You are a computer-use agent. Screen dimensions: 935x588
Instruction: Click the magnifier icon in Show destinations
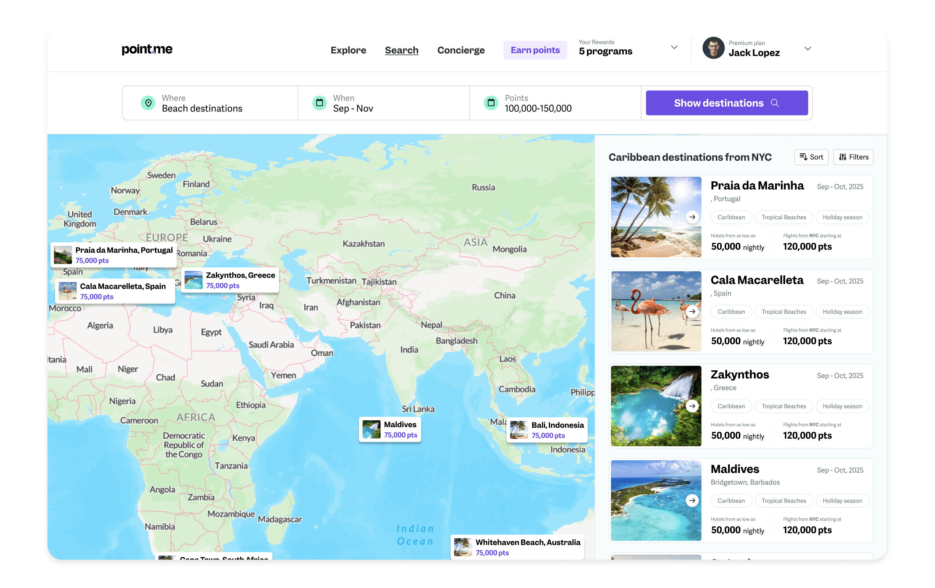coord(775,103)
